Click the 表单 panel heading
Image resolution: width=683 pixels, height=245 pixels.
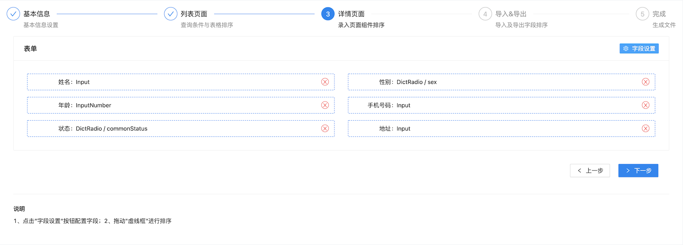pyautogui.click(x=30, y=49)
